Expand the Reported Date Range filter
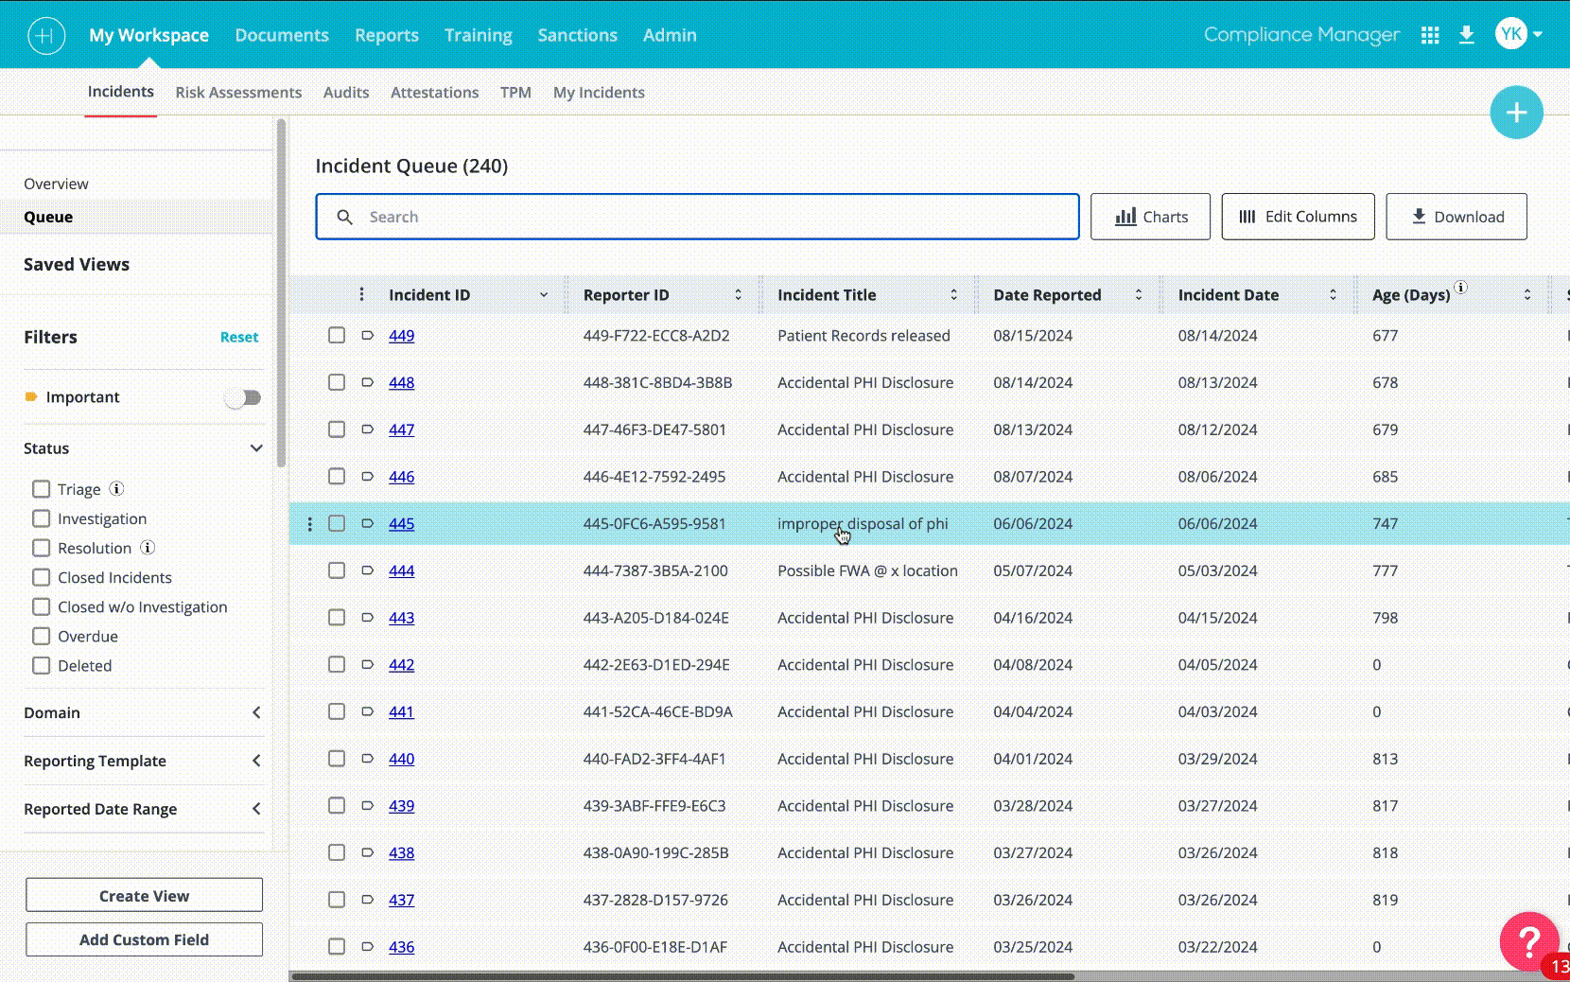1570x982 pixels. point(256,809)
